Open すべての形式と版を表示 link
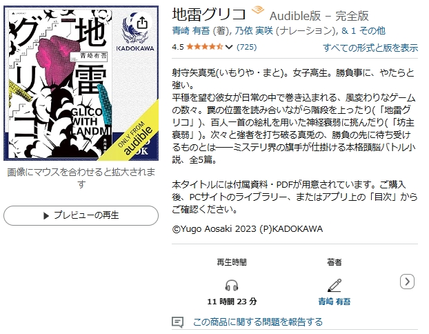The image size is (429, 334). [370, 48]
